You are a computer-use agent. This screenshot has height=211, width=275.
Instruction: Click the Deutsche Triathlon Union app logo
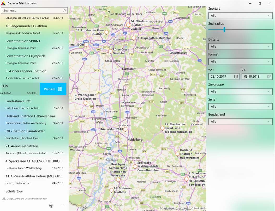[x=3, y=3]
